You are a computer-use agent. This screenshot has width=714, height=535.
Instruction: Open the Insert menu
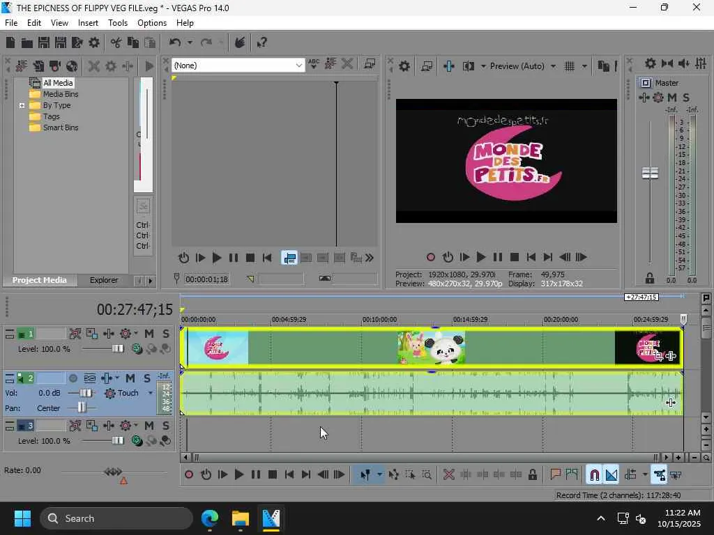88,23
